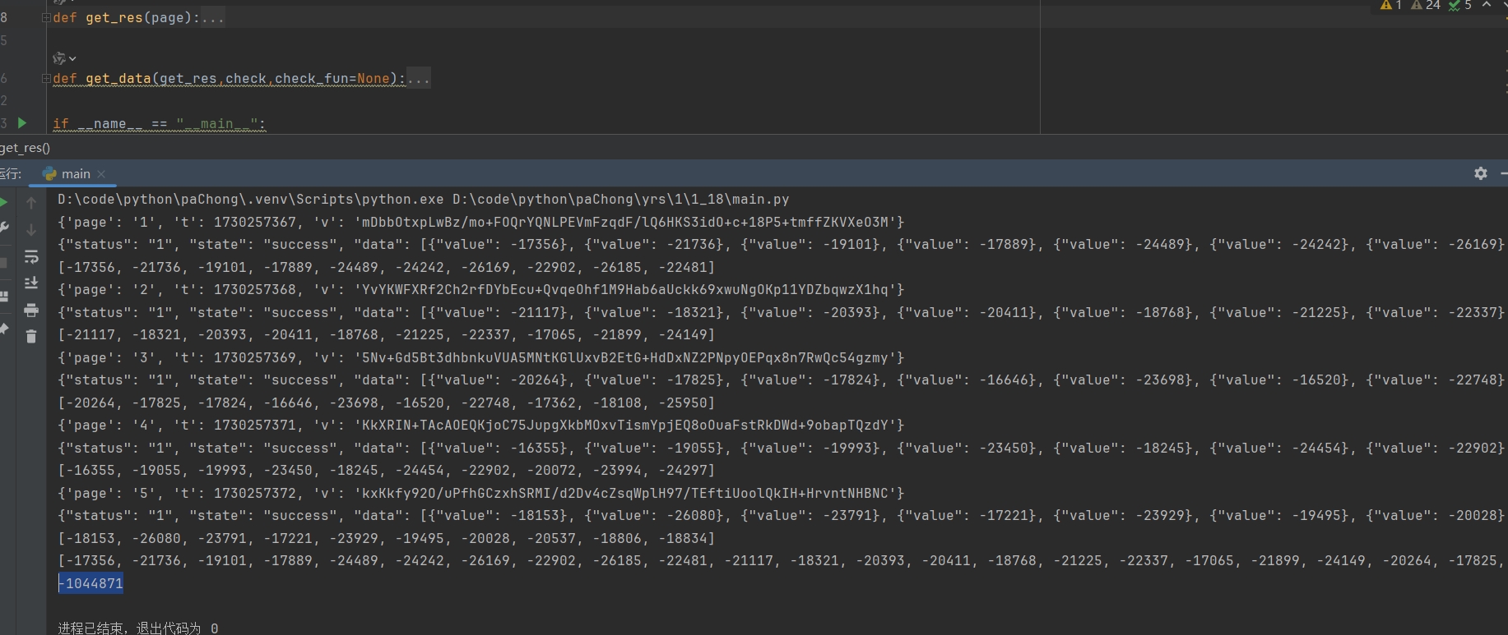Go to previous highlighted error arrow

(x=1487, y=5)
